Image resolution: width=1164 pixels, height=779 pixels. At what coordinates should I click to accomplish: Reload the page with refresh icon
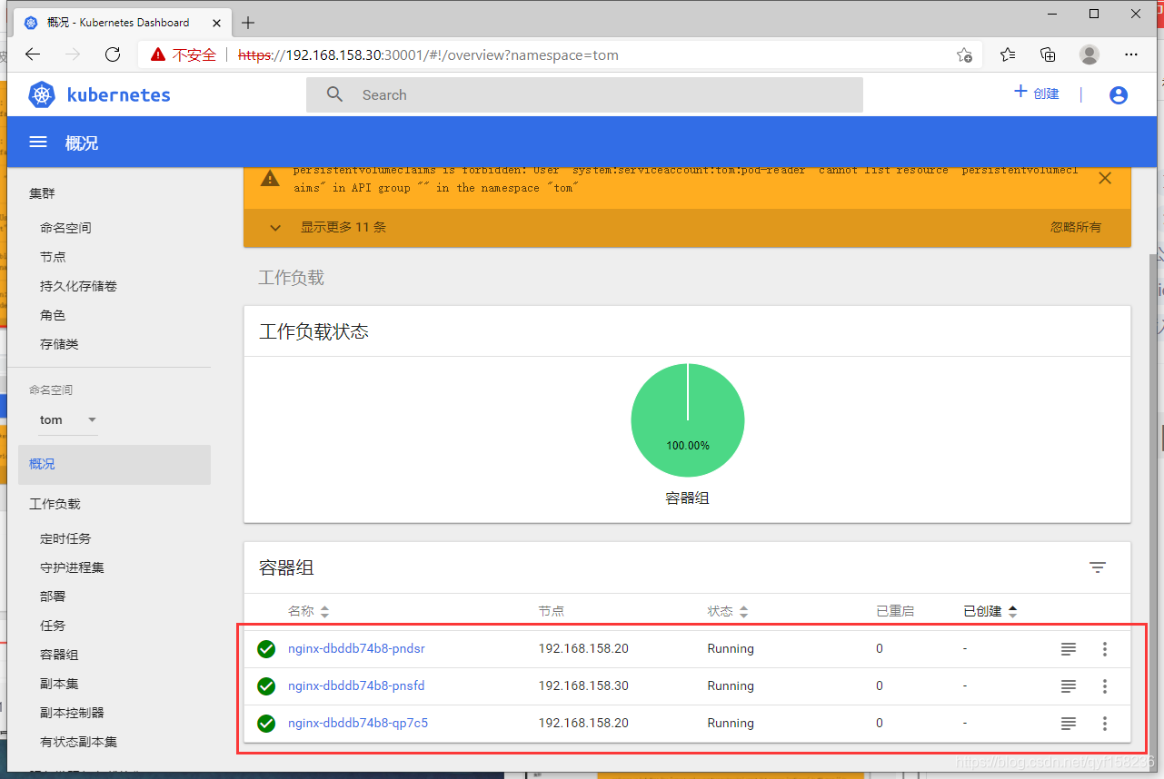pyautogui.click(x=113, y=54)
